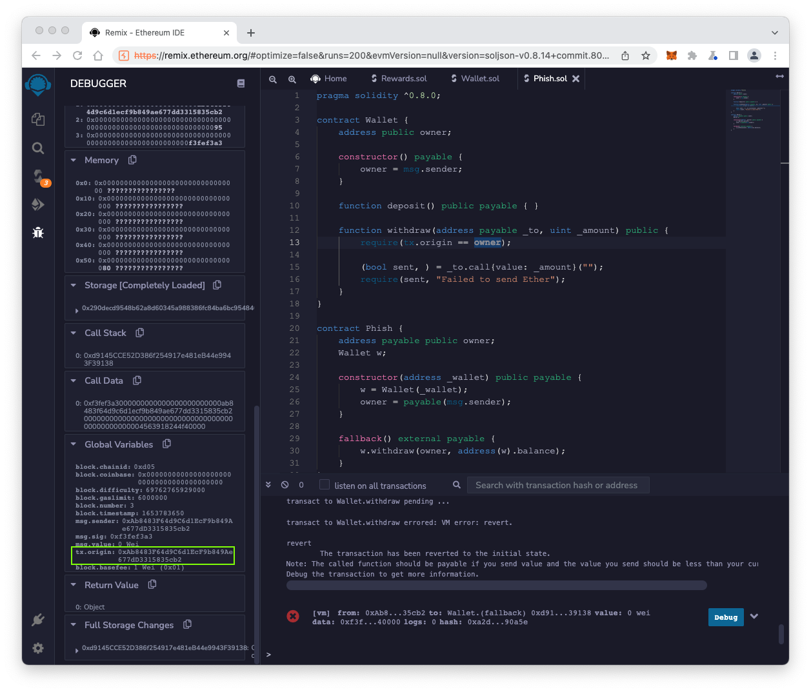Viewport: 811px width, 692px height.
Task: Collapse the Memory section
Action: [74, 160]
